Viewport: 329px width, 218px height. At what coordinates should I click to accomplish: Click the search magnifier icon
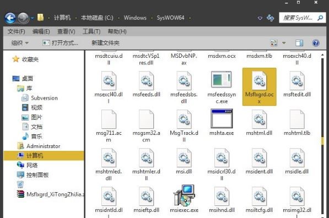pos(320,18)
